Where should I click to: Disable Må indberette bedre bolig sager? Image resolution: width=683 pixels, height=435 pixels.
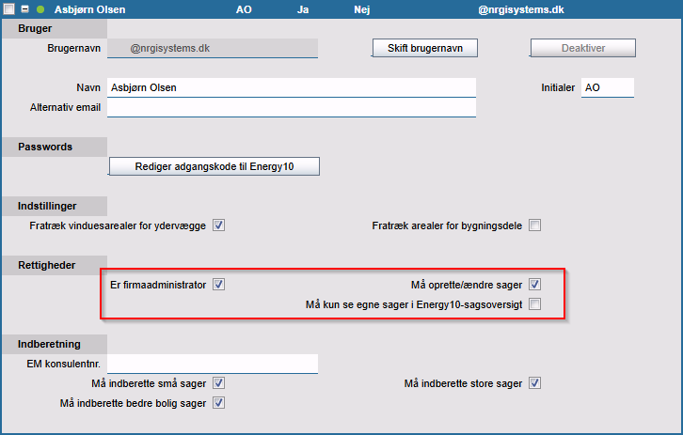pyautogui.click(x=218, y=403)
